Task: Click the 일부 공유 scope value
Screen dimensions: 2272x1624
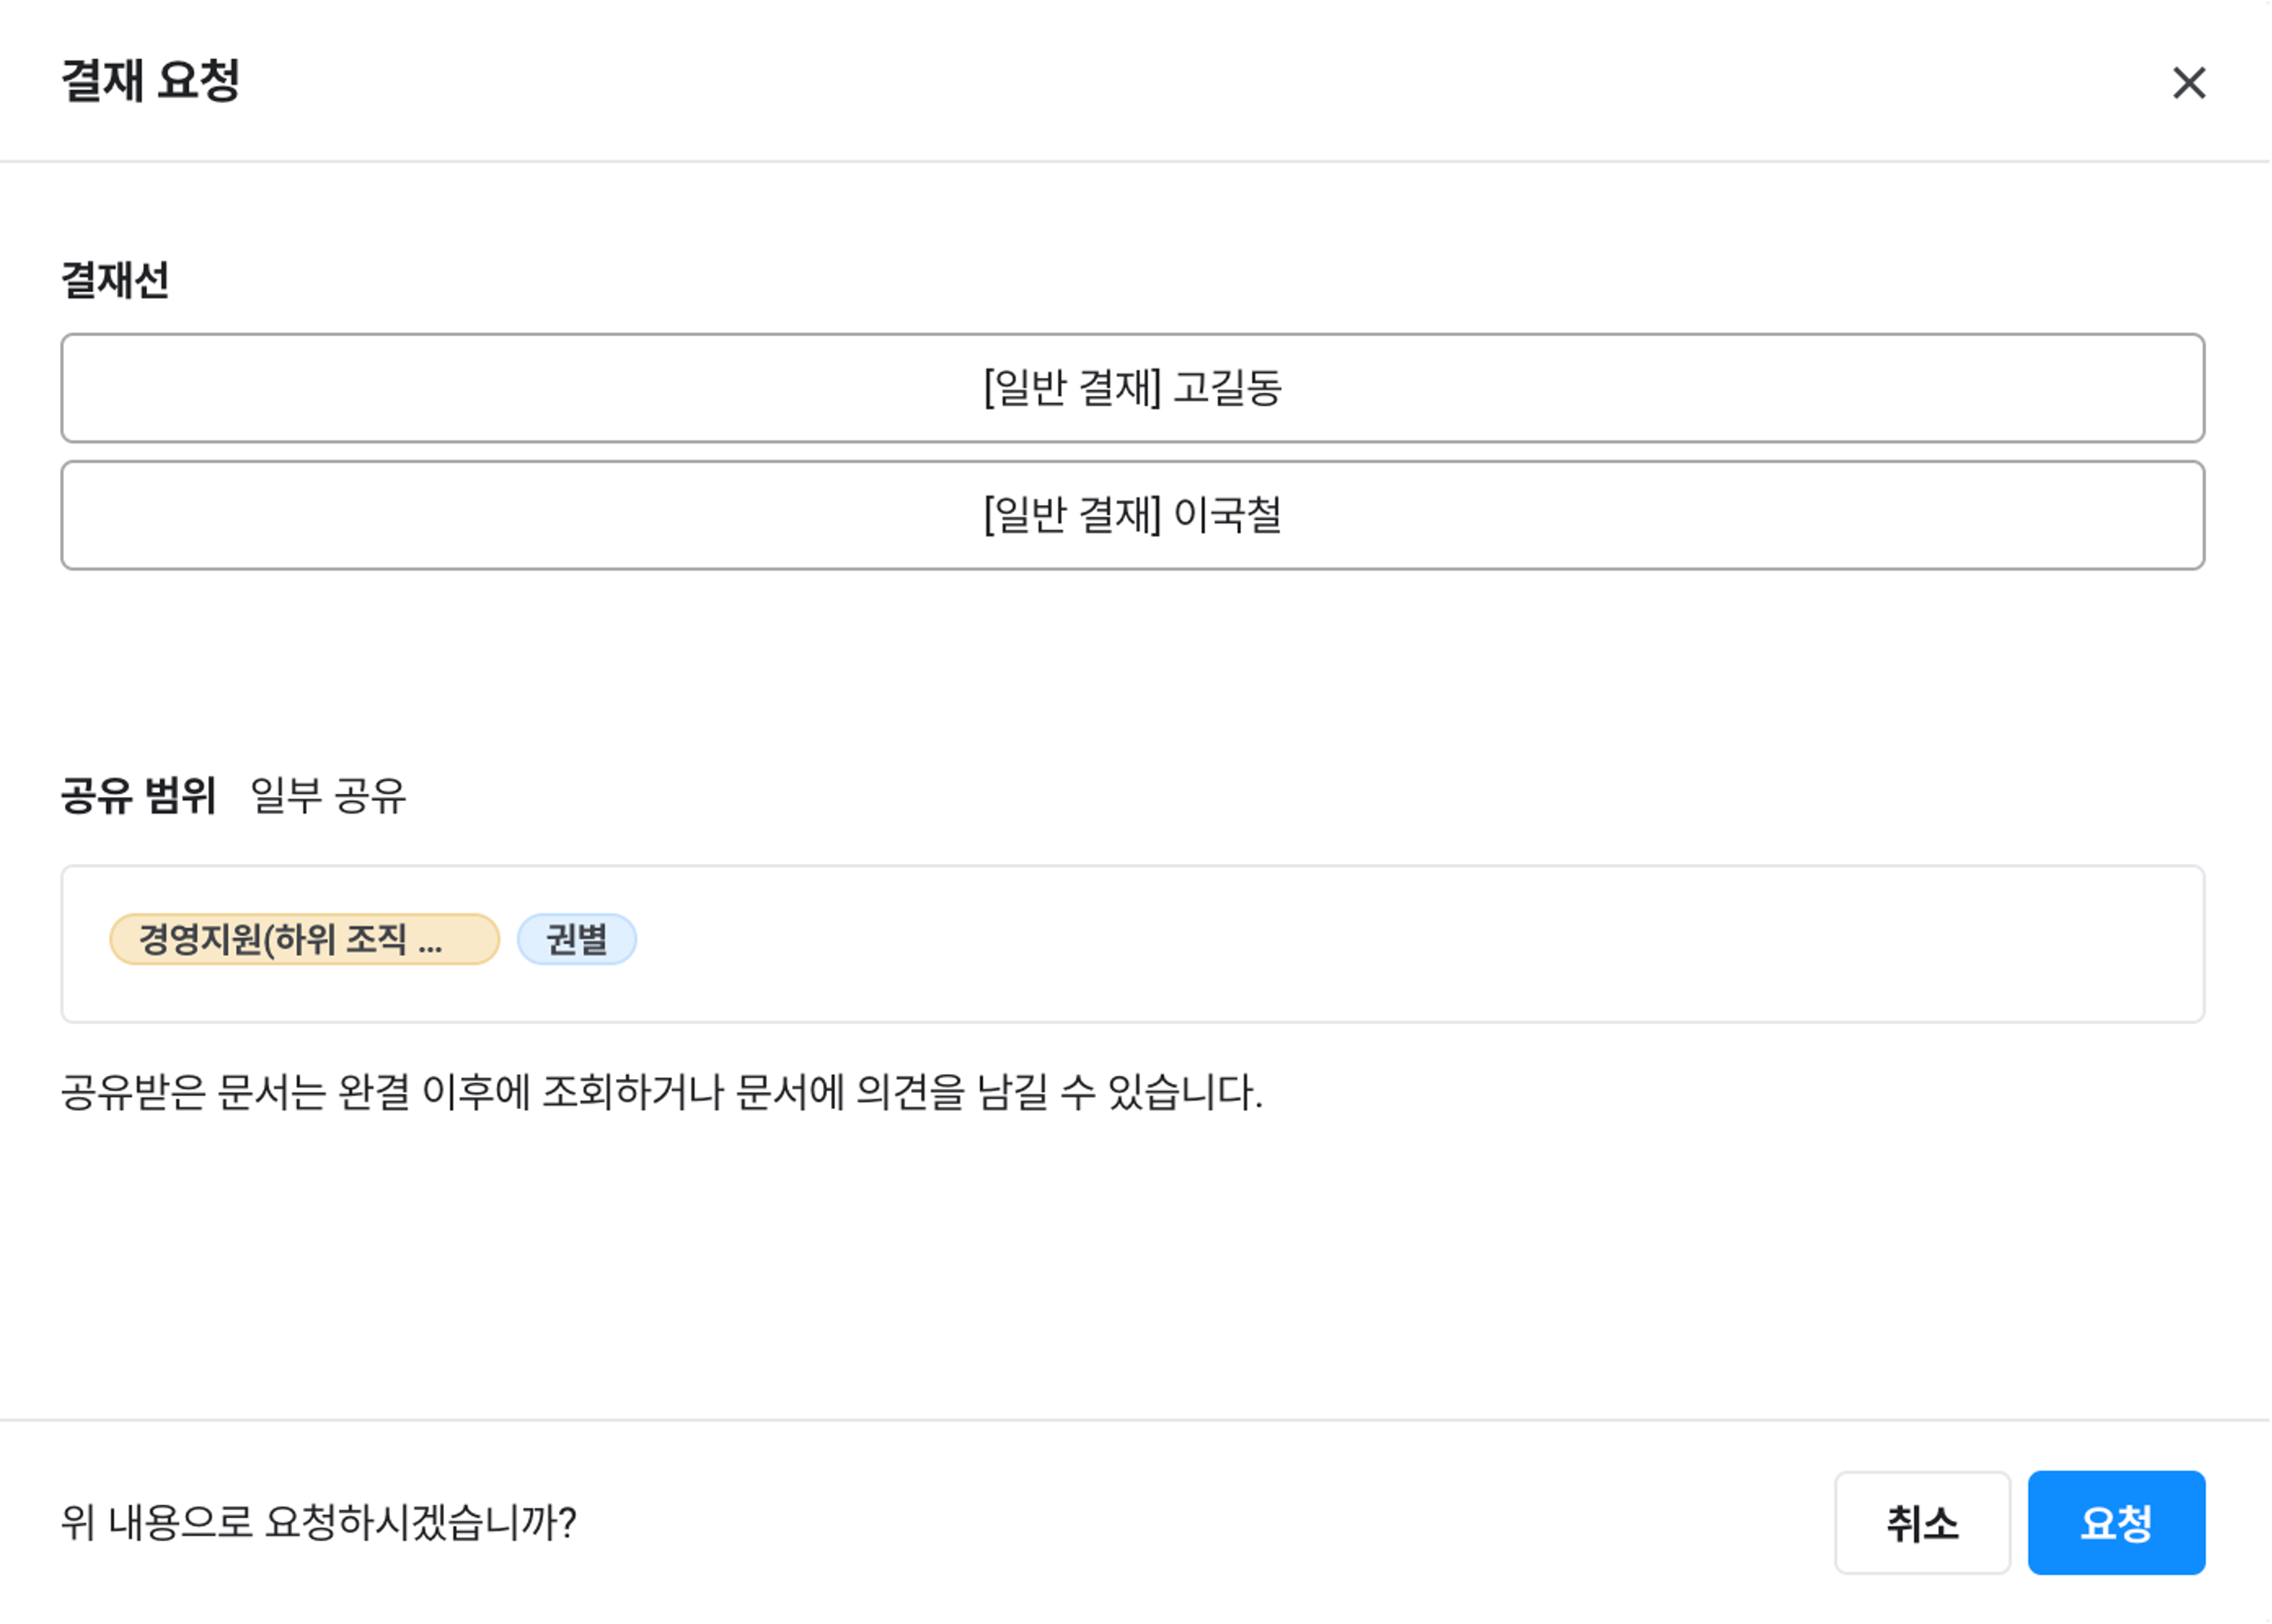Action: [x=328, y=795]
